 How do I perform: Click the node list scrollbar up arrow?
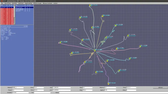[14, 5]
